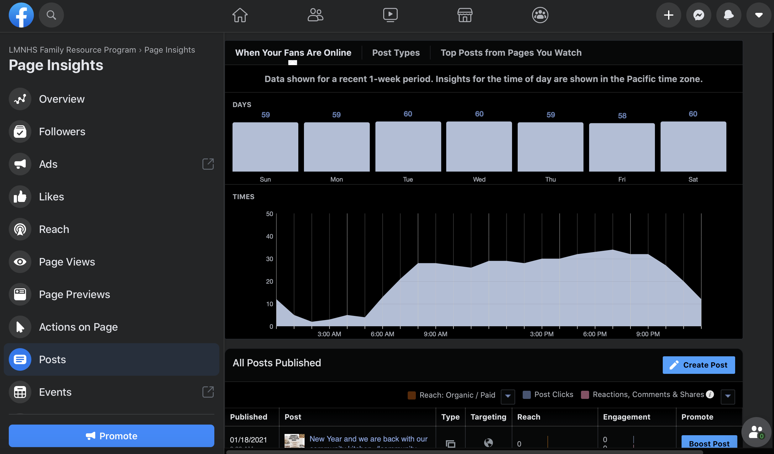Viewport: 774px width, 454px height.
Task: Open the Groups icon in top bar
Action: coord(540,15)
